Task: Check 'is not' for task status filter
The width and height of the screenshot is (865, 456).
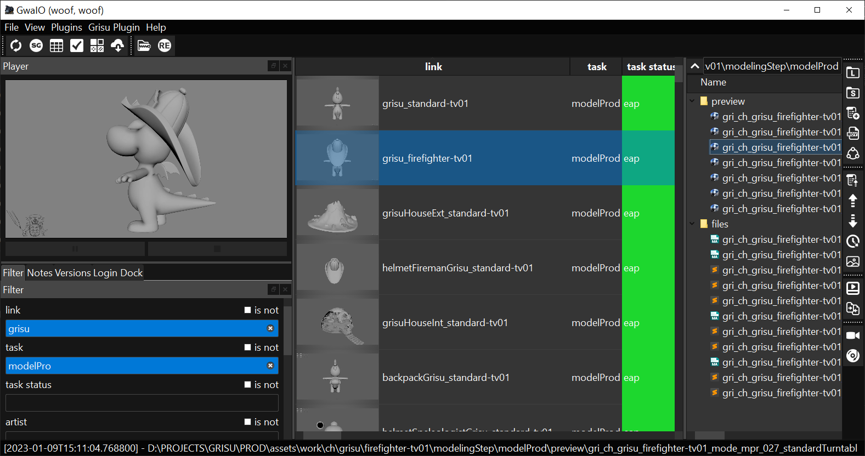Action: click(x=248, y=385)
